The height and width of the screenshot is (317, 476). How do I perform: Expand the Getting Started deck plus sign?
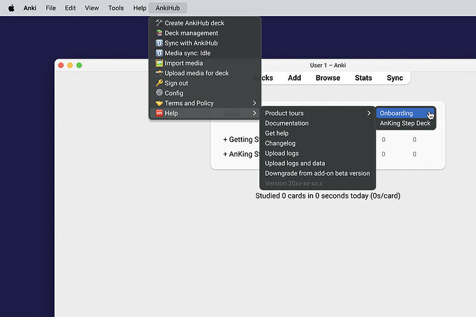pos(225,139)
